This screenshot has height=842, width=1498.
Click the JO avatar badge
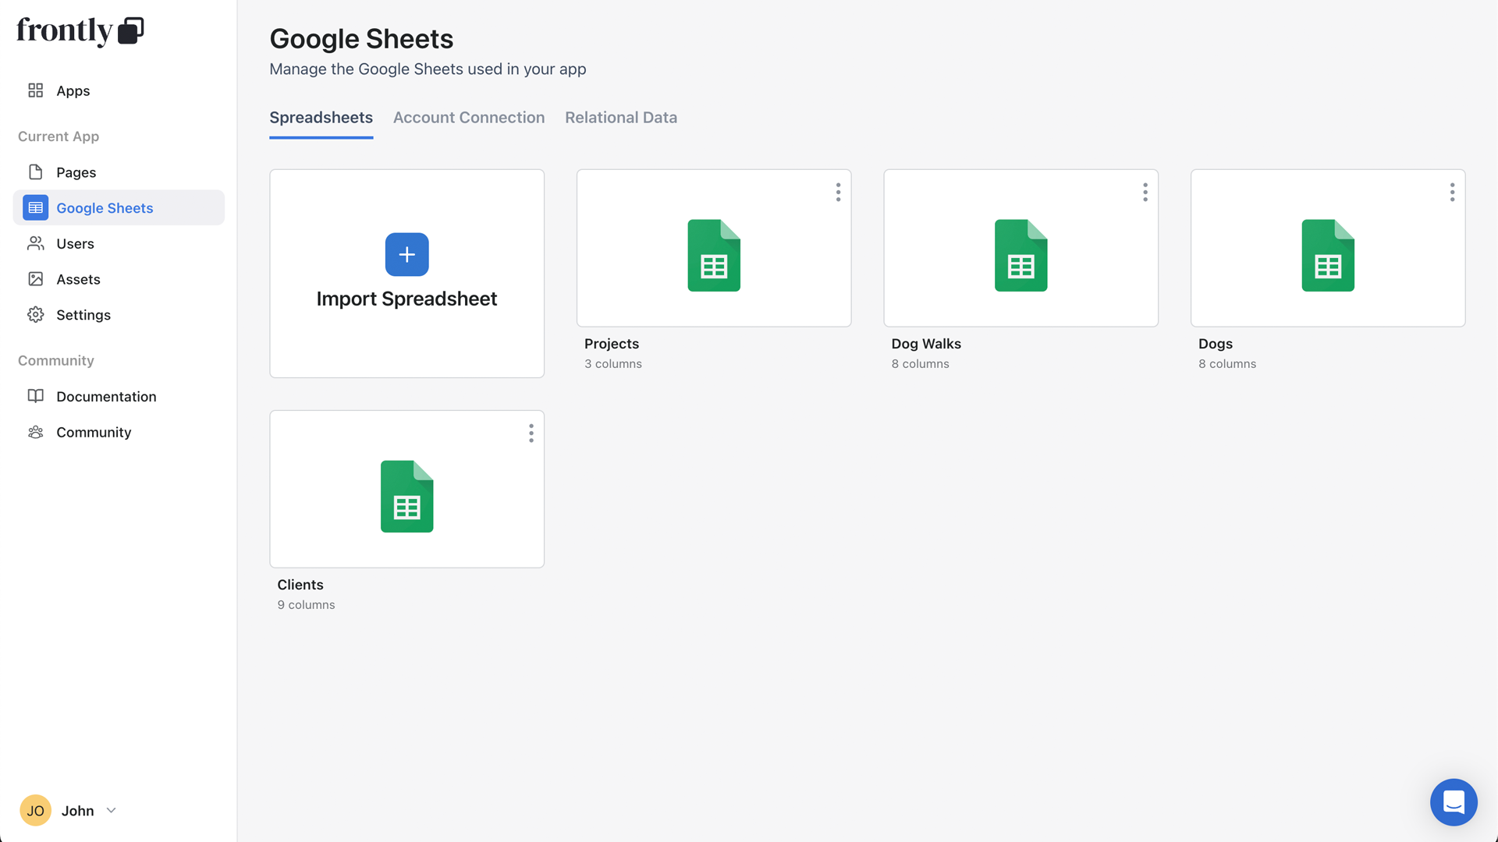[x=35, y=810]
